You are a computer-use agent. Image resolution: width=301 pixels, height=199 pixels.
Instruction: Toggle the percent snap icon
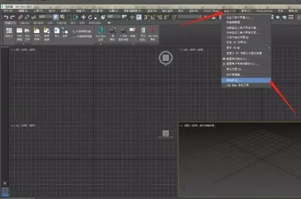click(160, 17)
